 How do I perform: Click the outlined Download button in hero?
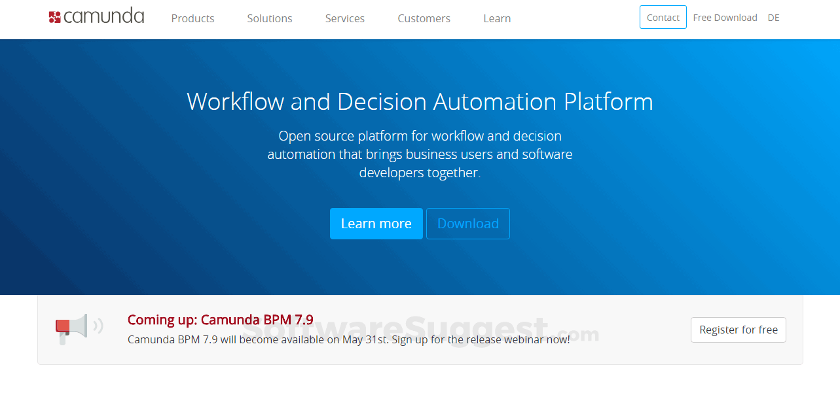(467, 224)
